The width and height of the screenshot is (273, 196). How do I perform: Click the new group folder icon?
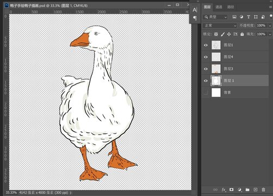point(247,189)
